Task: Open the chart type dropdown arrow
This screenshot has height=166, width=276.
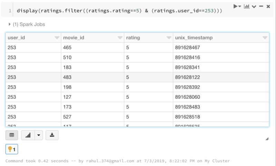Action: pyautogui.click(x=39, y=135)
